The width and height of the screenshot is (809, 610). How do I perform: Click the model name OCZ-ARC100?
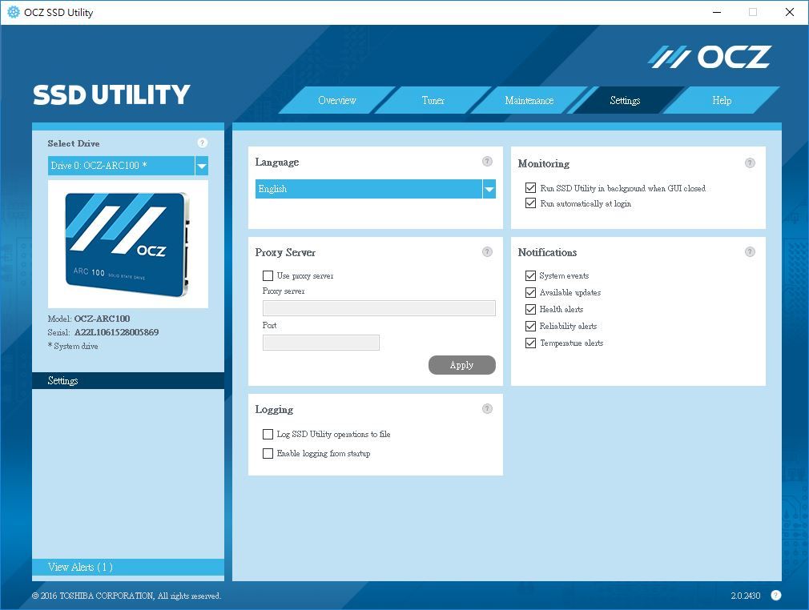103,319
